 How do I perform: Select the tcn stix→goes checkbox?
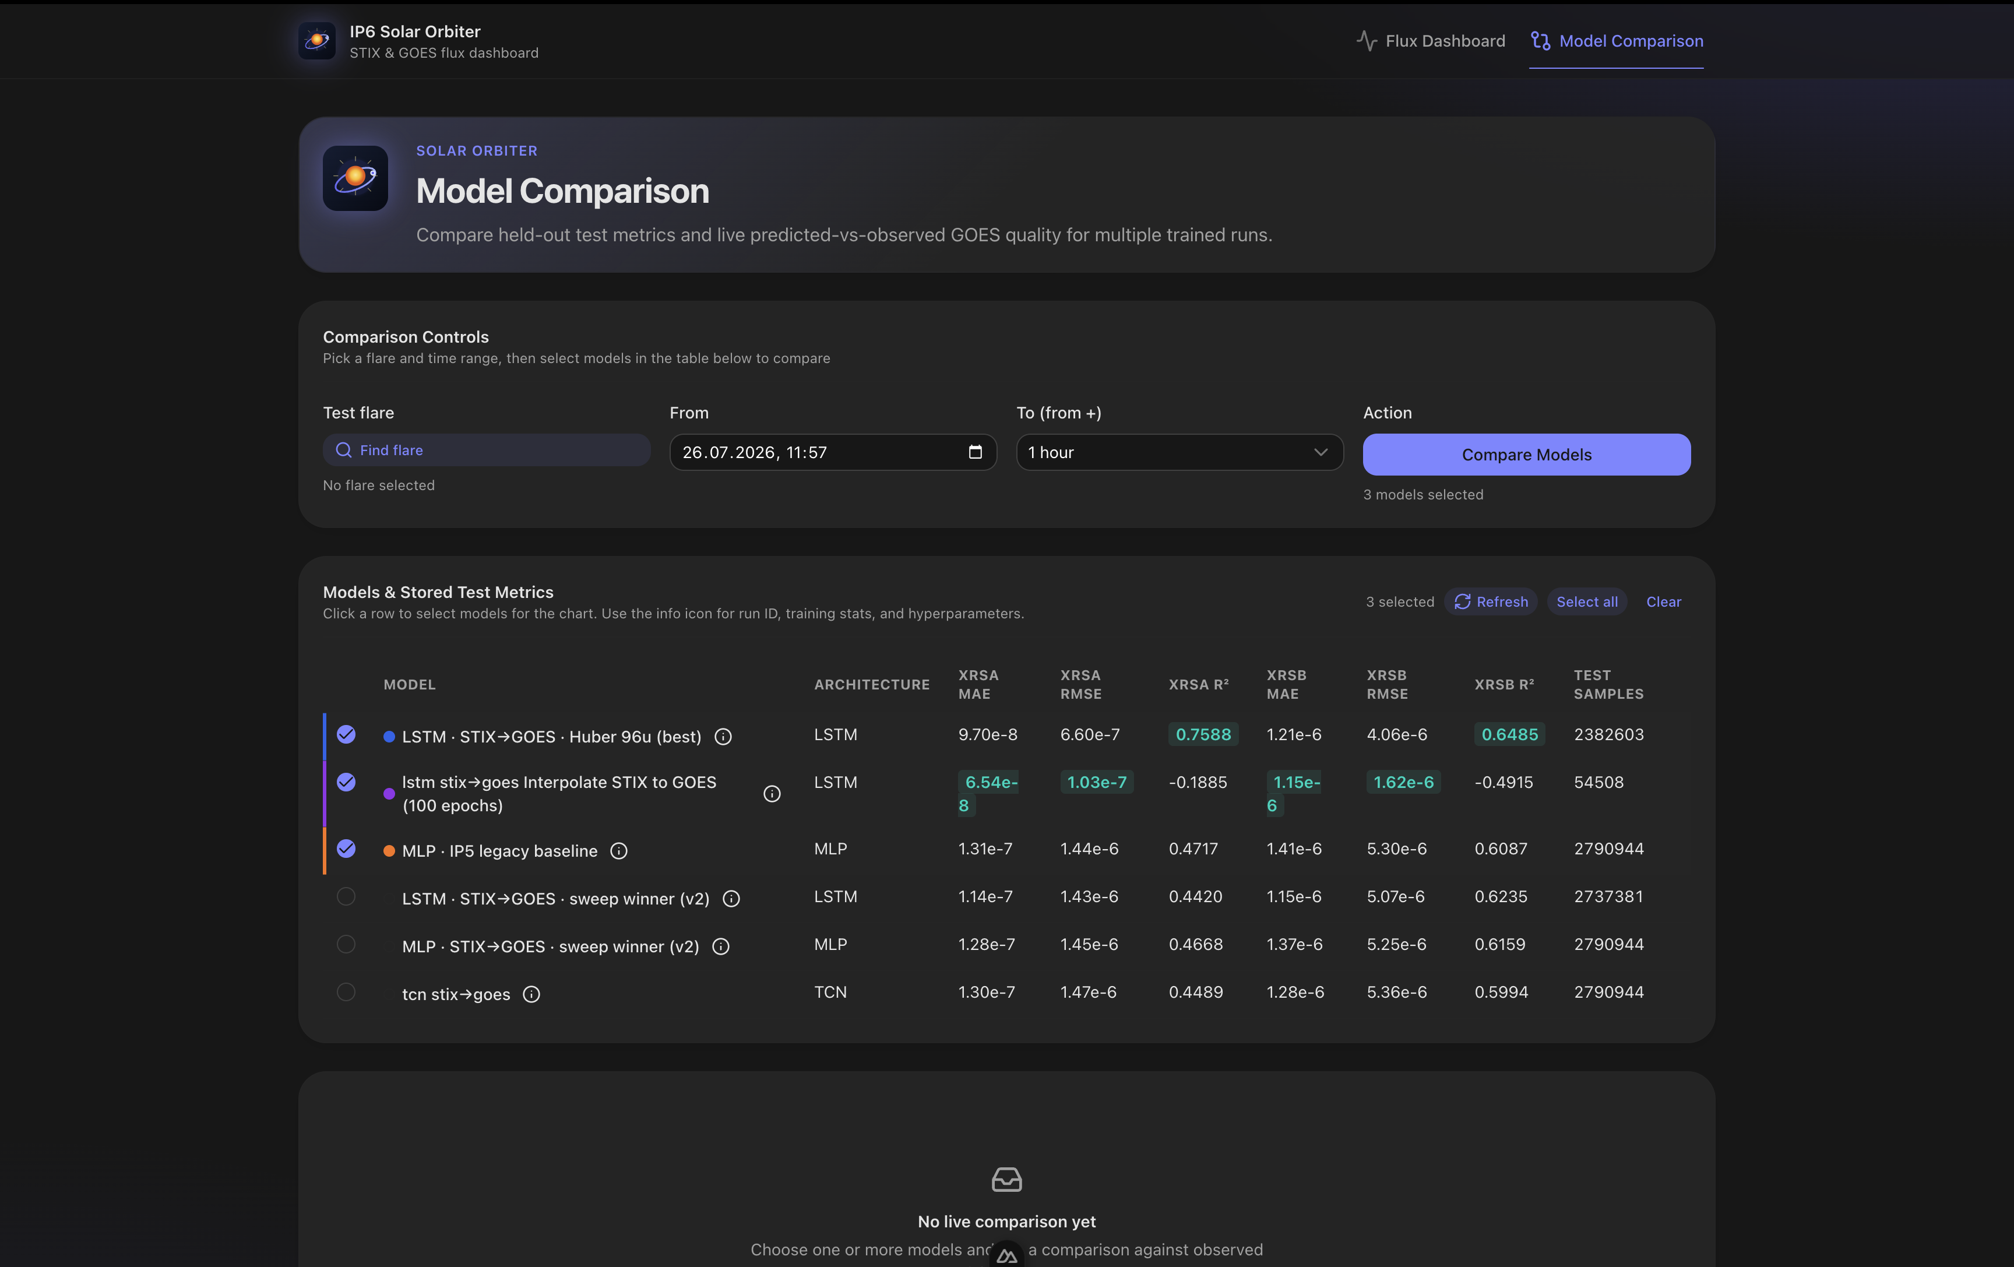(346, 992)
